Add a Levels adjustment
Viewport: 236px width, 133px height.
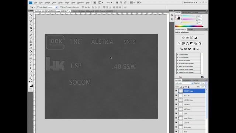pyautogui.click(x=187, y=38)
